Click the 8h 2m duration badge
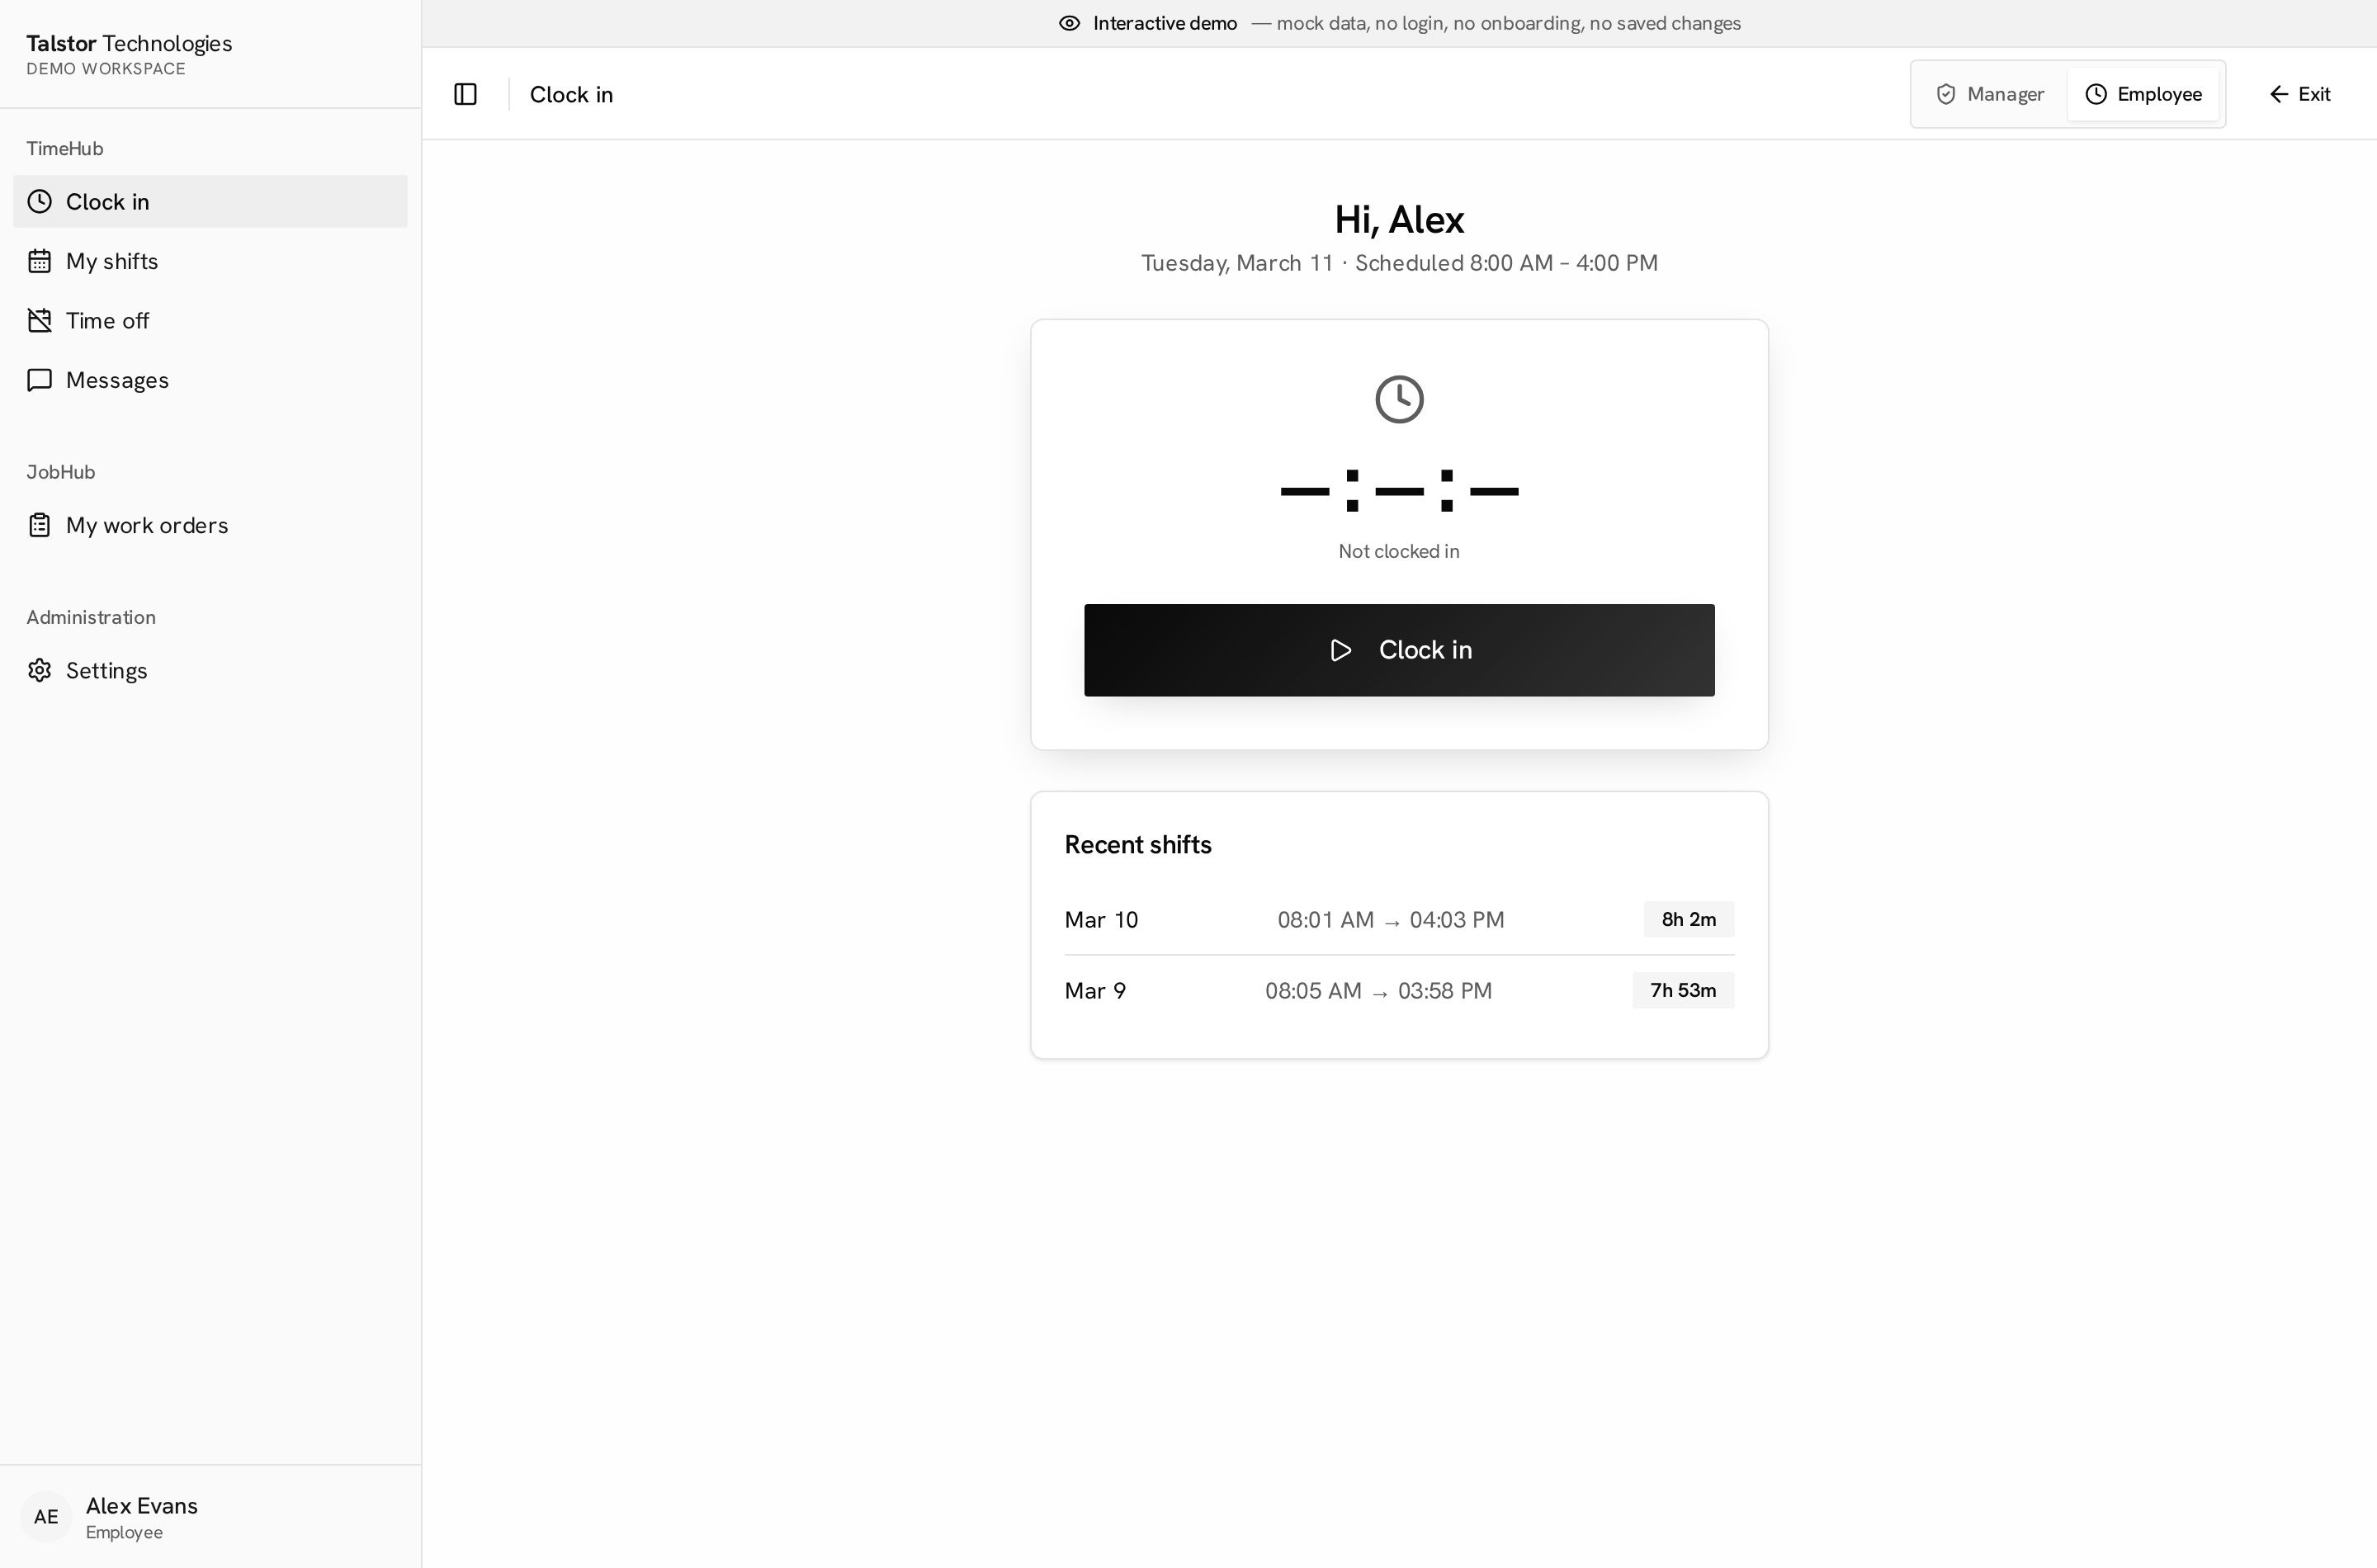 pos(1689,919)
